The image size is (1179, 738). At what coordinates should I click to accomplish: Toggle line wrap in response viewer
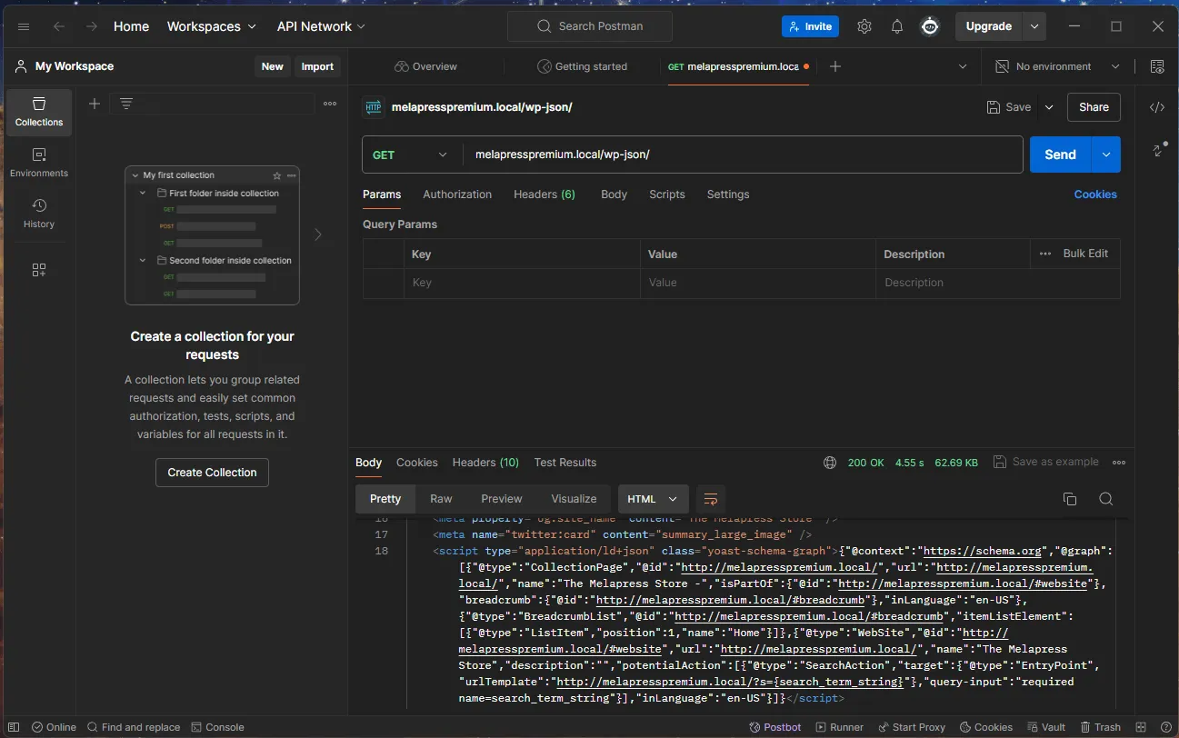[x=711, y=499]
